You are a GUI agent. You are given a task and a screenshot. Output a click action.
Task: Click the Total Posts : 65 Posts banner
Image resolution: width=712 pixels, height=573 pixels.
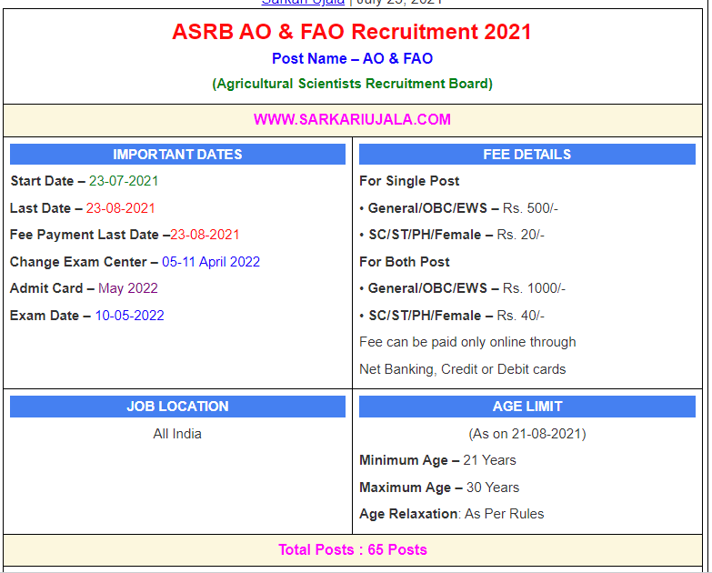[x=352, y=549]
